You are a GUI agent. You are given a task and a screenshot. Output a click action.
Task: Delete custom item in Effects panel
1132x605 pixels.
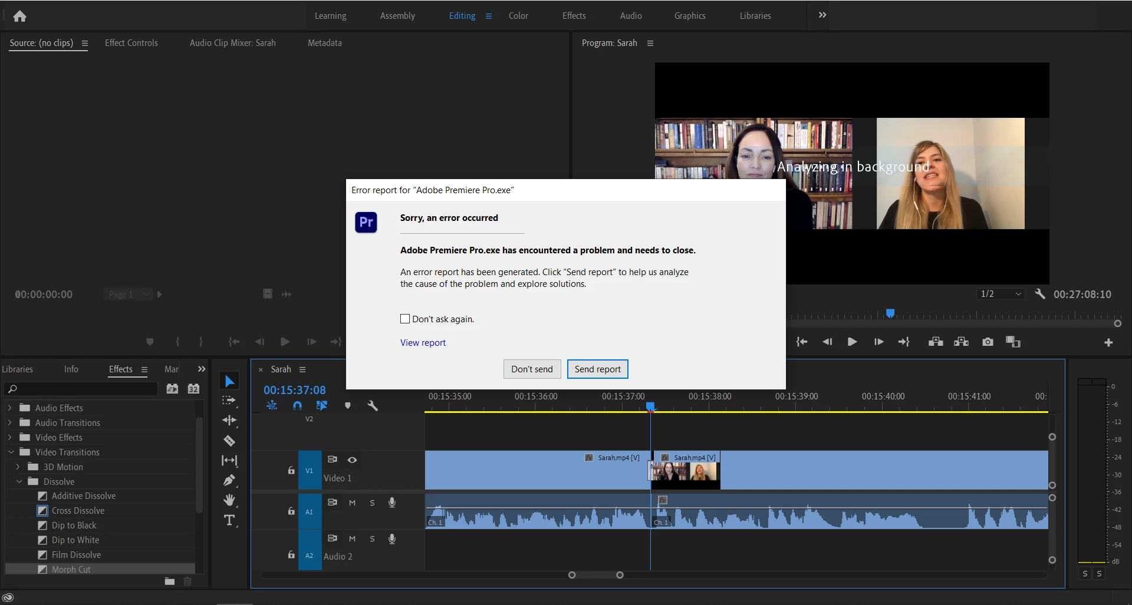point(187,581)
